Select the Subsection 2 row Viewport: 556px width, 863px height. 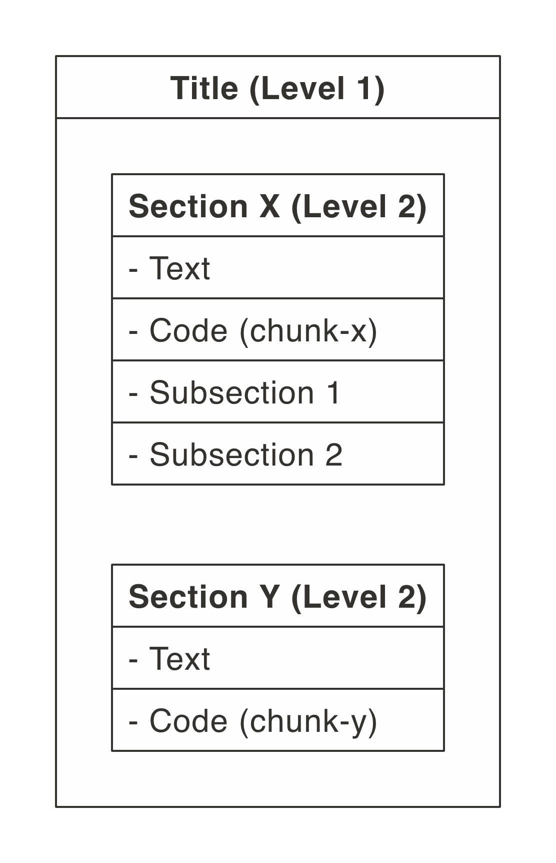[277, 454]
